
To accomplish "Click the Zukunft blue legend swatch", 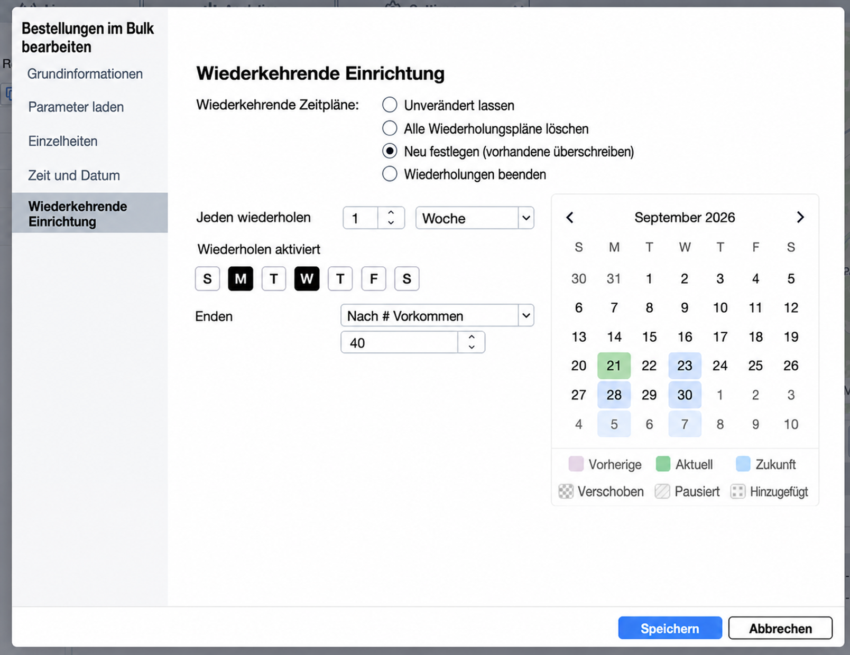I will (x=743, y=464).
